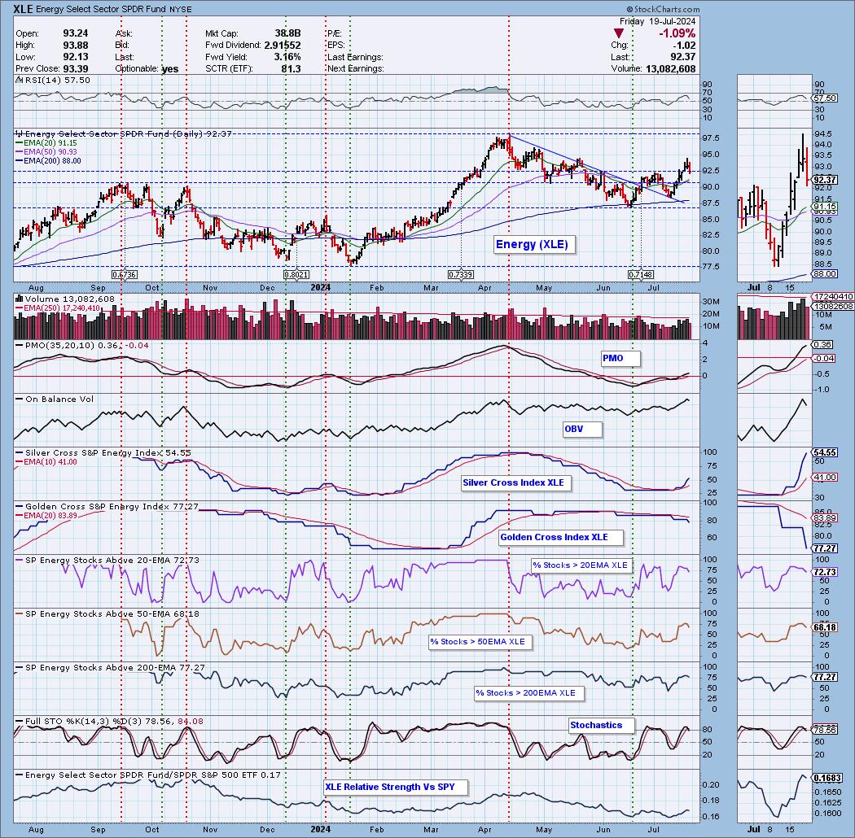Click the 54.55 Silver Cross badge

click(825, 453)
